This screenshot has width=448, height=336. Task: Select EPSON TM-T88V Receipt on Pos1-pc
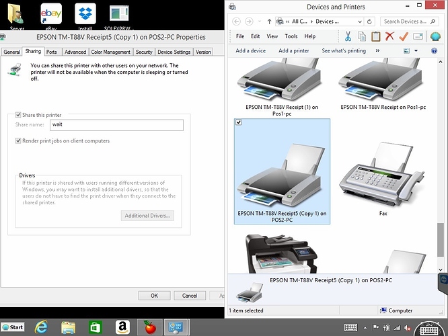point(383,84)
